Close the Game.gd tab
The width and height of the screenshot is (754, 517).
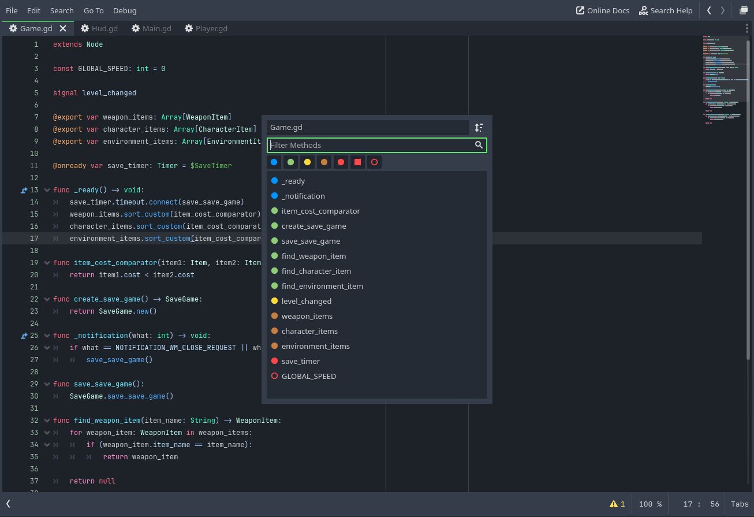pos(63,28)
